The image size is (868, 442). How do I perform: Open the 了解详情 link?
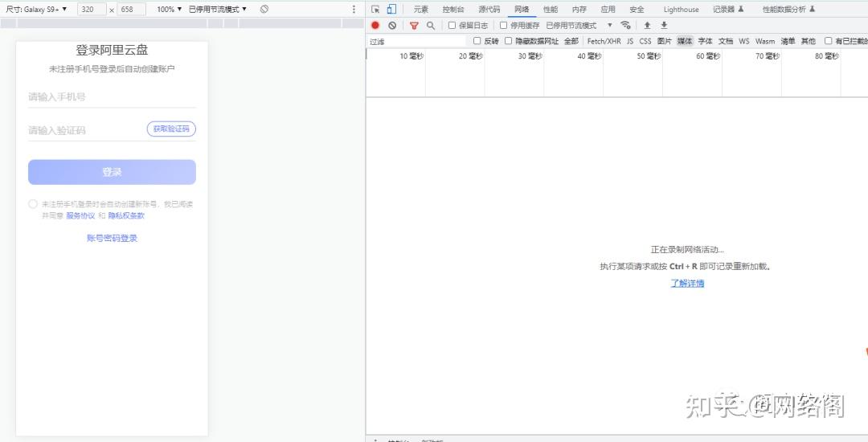tap(687, 283)
